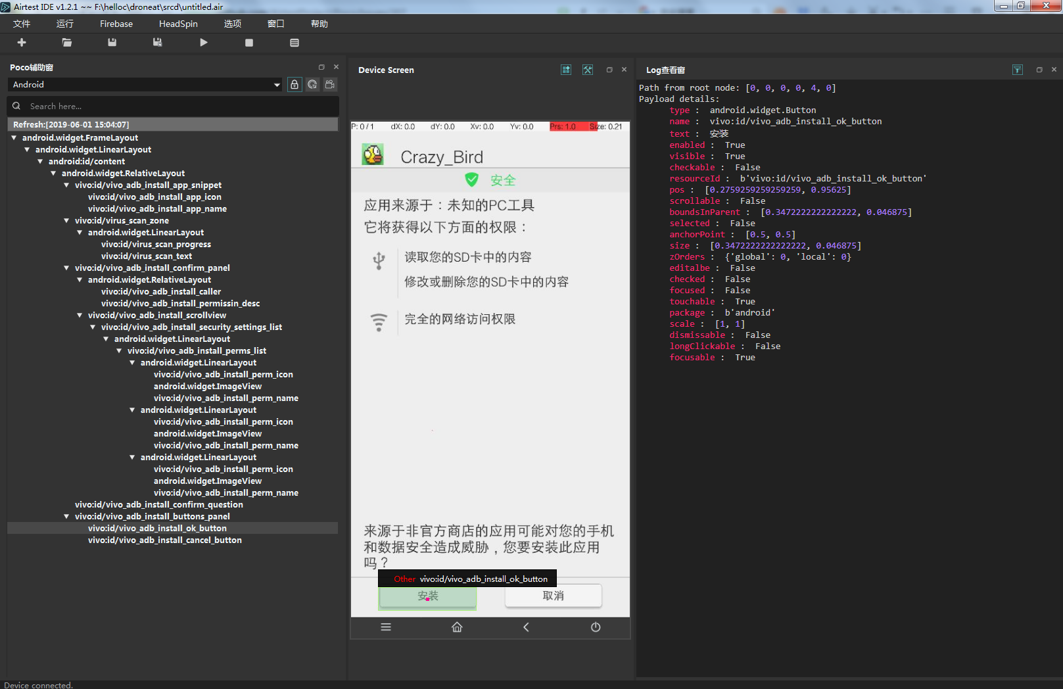The width and height of the screenshot is (1063, 689).
Task: Collapse the vivo_adb_install_confirm_panel node
Action: click(x=66, y=268)
